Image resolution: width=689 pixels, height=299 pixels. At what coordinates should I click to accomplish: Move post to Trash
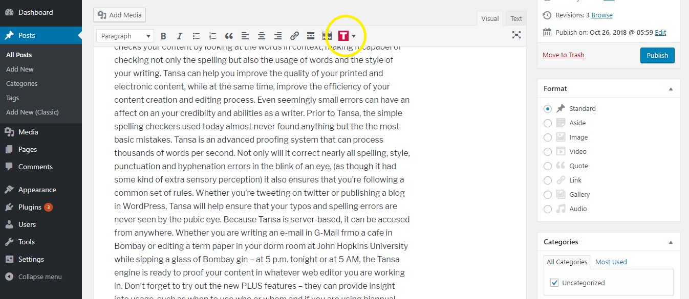pyautogui.click(x=563, y=55)
